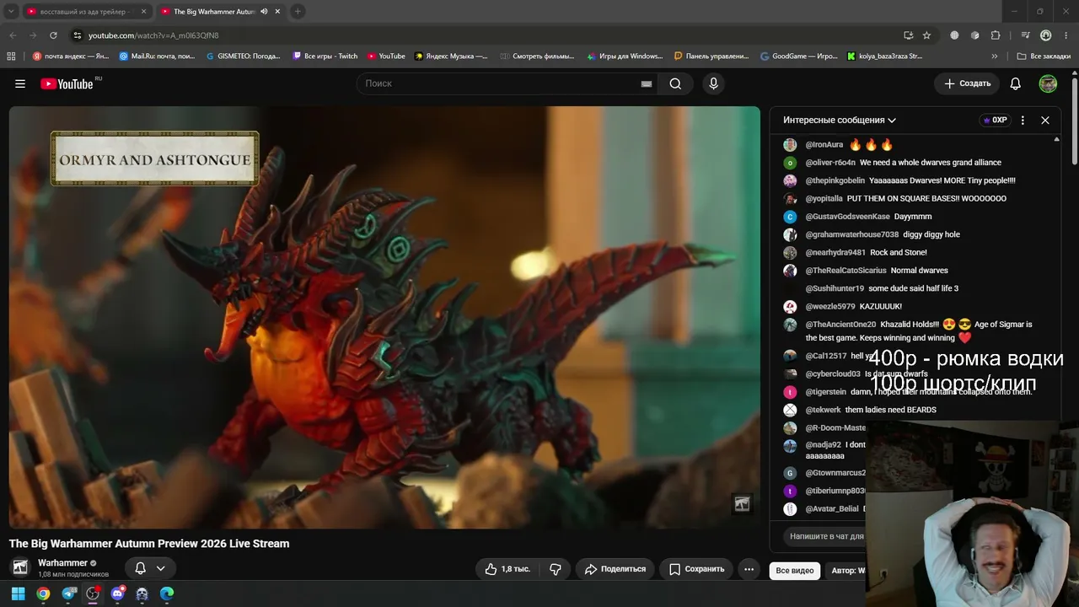The height and width of the screenshot is (607, 1079).
Task: Open more video actions ellipsis menu
Action: pyautogui.click(x=749, y=569)
